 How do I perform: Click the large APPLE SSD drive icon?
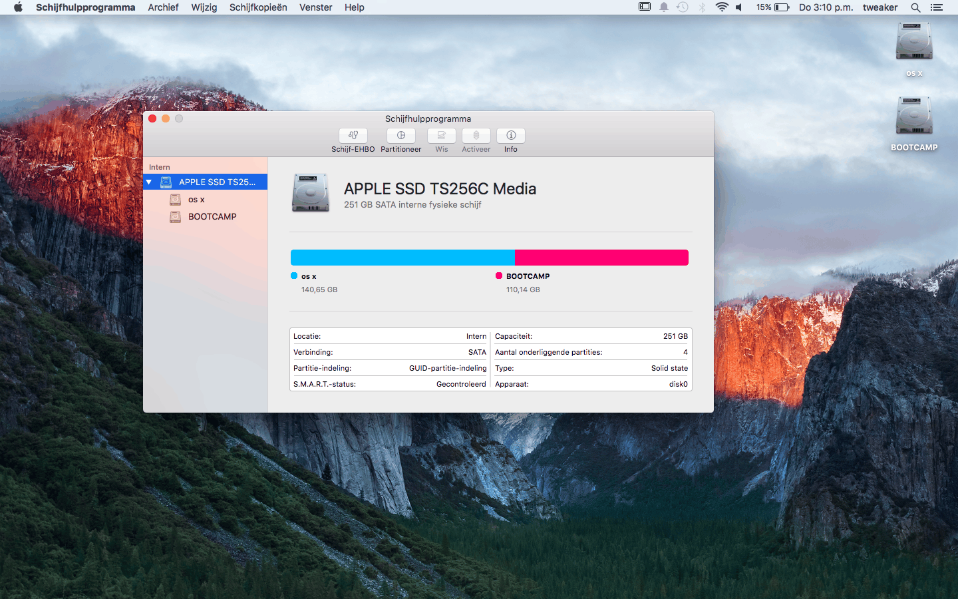pos(311,193)
